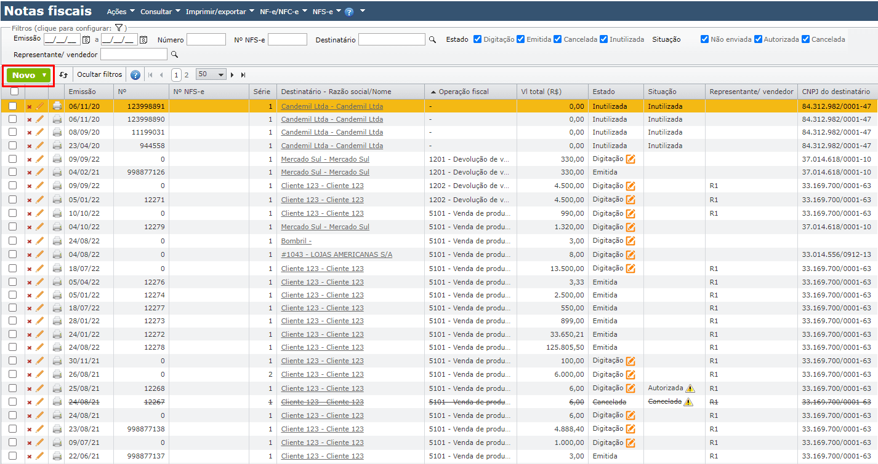Toggle the Autorizada situação checkbox
This screenshot has width=878, height=464.
(758, 39)
